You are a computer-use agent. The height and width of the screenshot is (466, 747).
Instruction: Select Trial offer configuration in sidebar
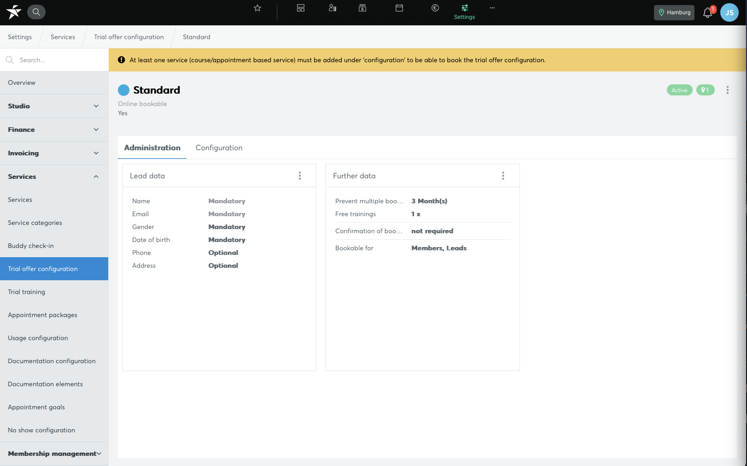54,269
